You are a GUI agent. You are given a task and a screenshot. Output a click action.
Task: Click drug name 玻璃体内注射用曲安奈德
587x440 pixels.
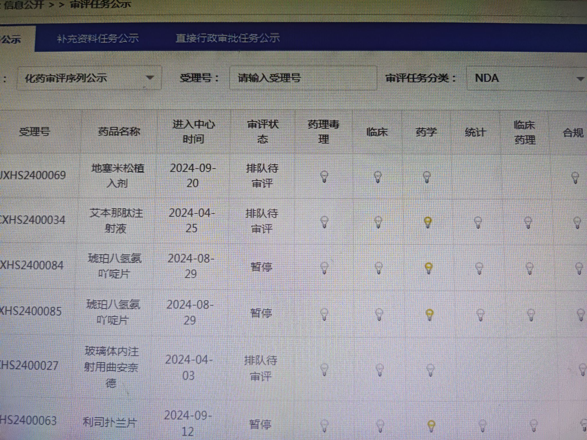pyautogui.click(x=111, y=367)
